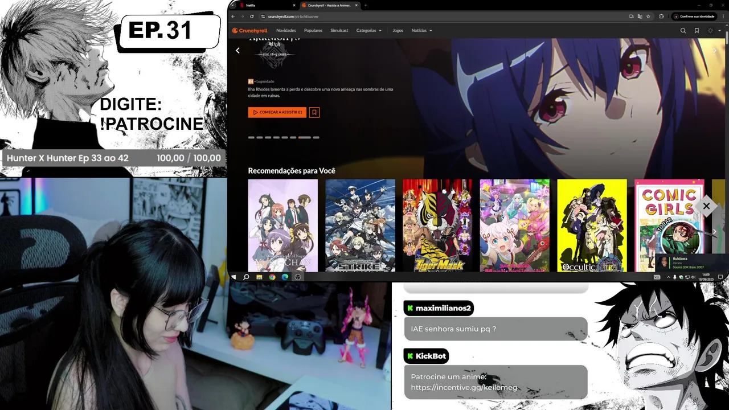Open the Occultic;Nine anime poster
Screen dimensions: 729x410
pos(592,225)
